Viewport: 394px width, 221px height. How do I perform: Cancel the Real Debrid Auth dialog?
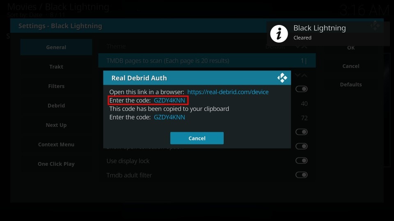(x=197, y=138)
